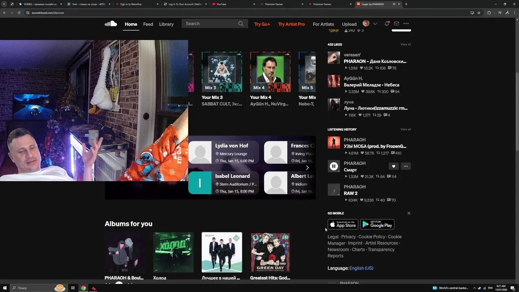The width and height of the screenshot is (519, 292).
Task: Open a new browser tab
Action: pyautogui.click(x=406, y=4)
